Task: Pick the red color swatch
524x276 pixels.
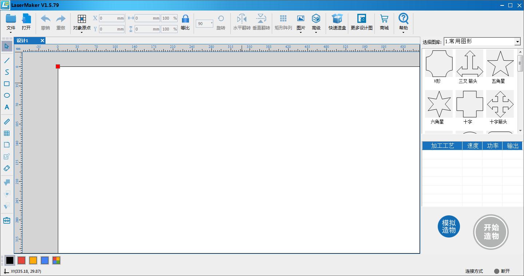Action: click(21, 260)
